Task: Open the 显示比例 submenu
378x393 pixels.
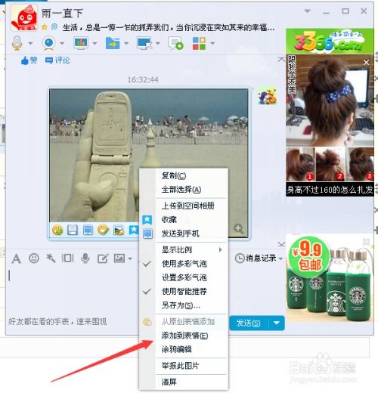Action: click(191, 250)
